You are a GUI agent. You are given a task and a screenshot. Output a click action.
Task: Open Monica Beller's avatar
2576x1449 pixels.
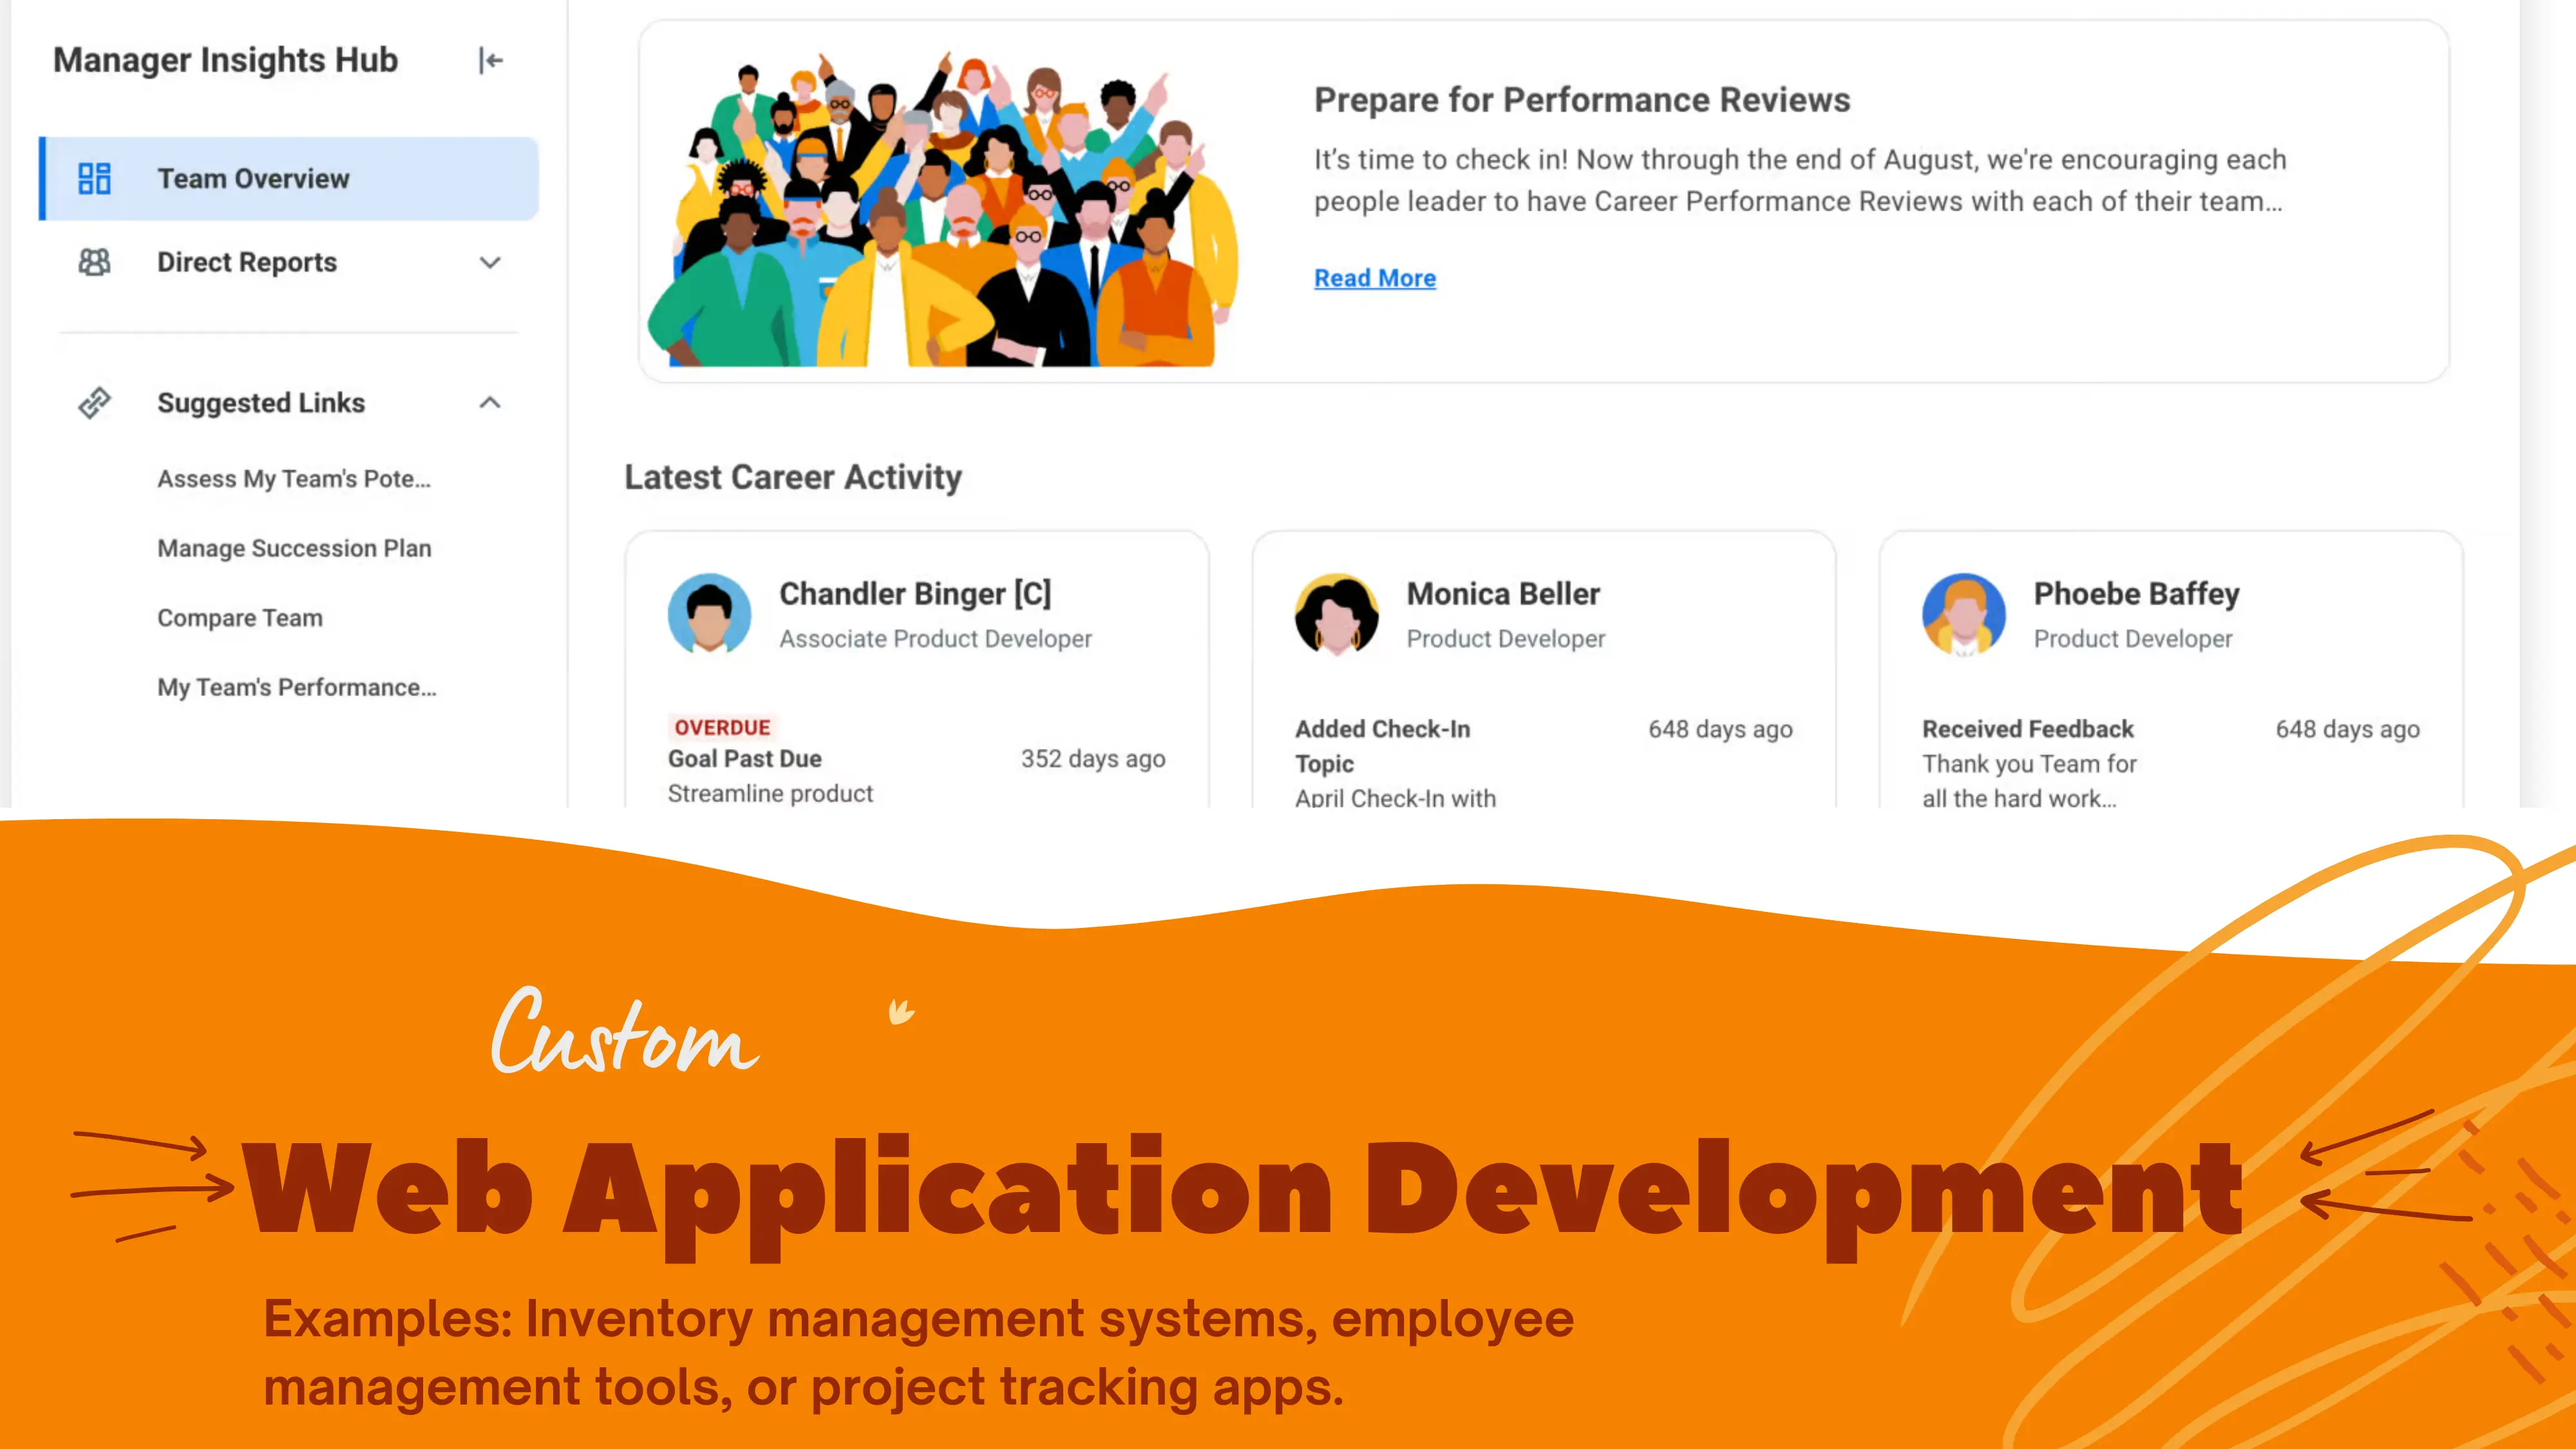(1337, 614)
